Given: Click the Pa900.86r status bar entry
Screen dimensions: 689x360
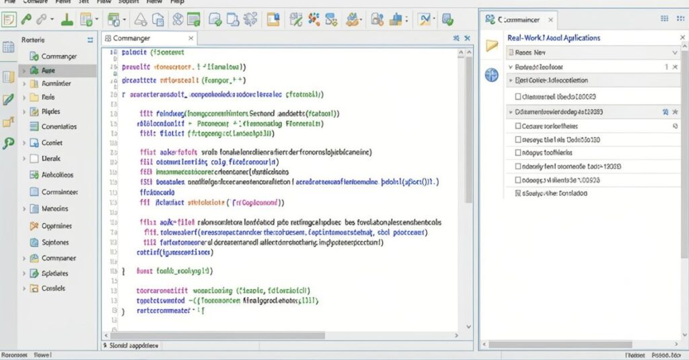Looking at the screenshot, I should click(666, 355).
